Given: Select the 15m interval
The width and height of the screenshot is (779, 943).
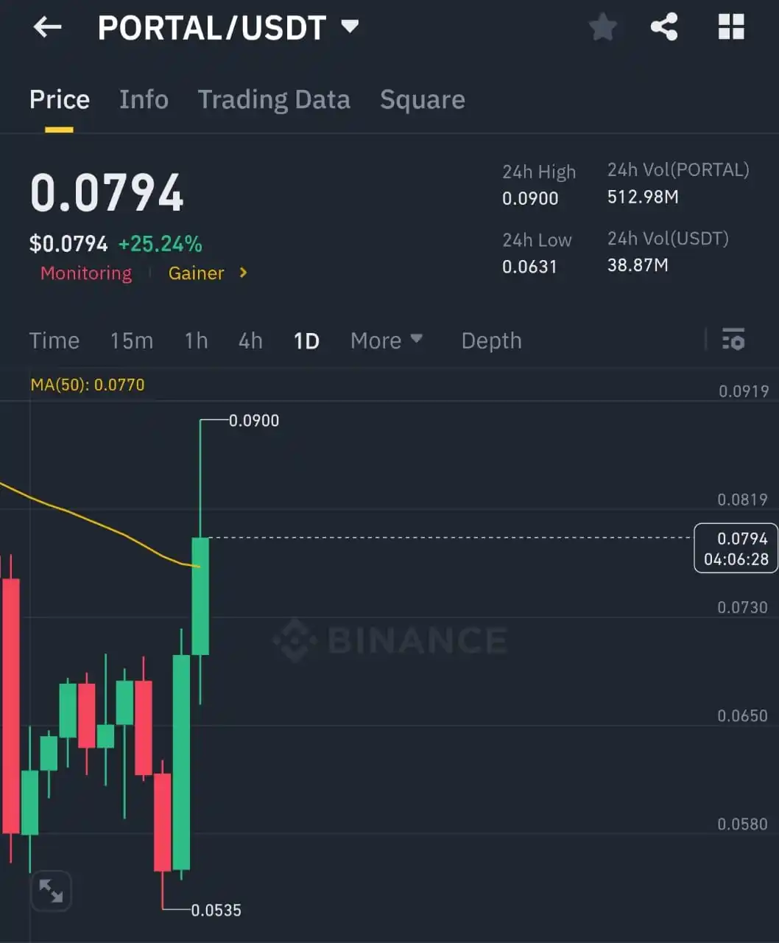Looking at the screenshot, I should pos(132,340).
